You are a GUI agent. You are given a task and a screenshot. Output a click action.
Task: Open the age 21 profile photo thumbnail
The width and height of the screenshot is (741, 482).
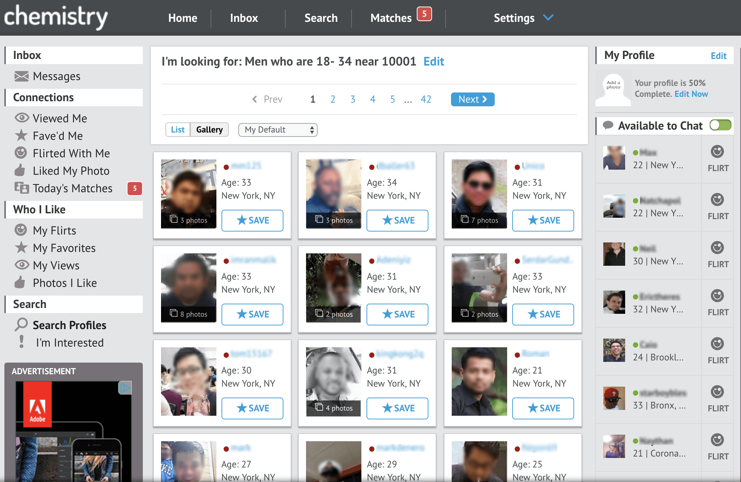point(479,381)
